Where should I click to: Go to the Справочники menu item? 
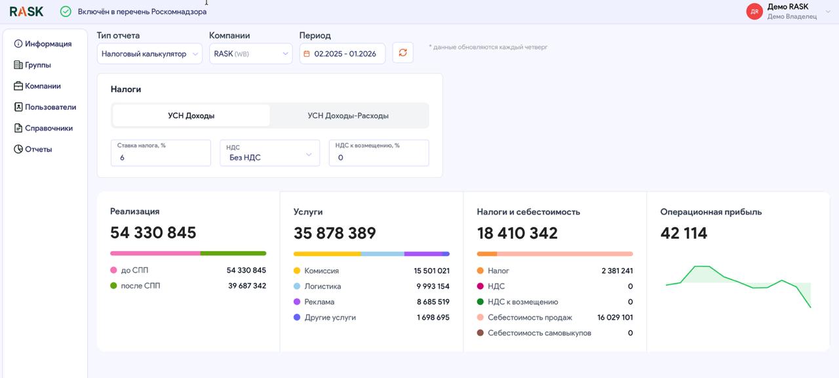[x=49, y=128]
